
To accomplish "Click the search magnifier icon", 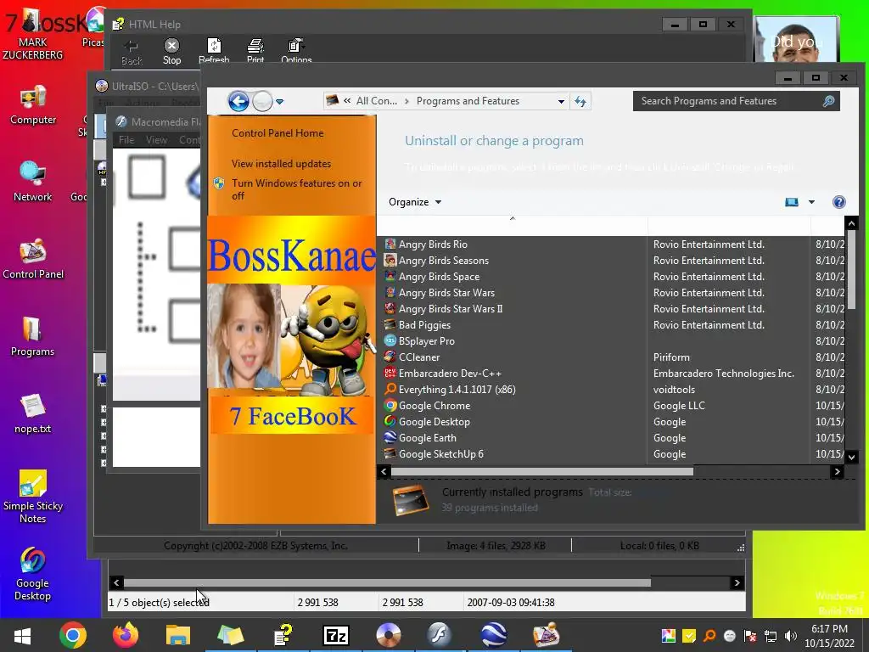I will tap(828, 101).
